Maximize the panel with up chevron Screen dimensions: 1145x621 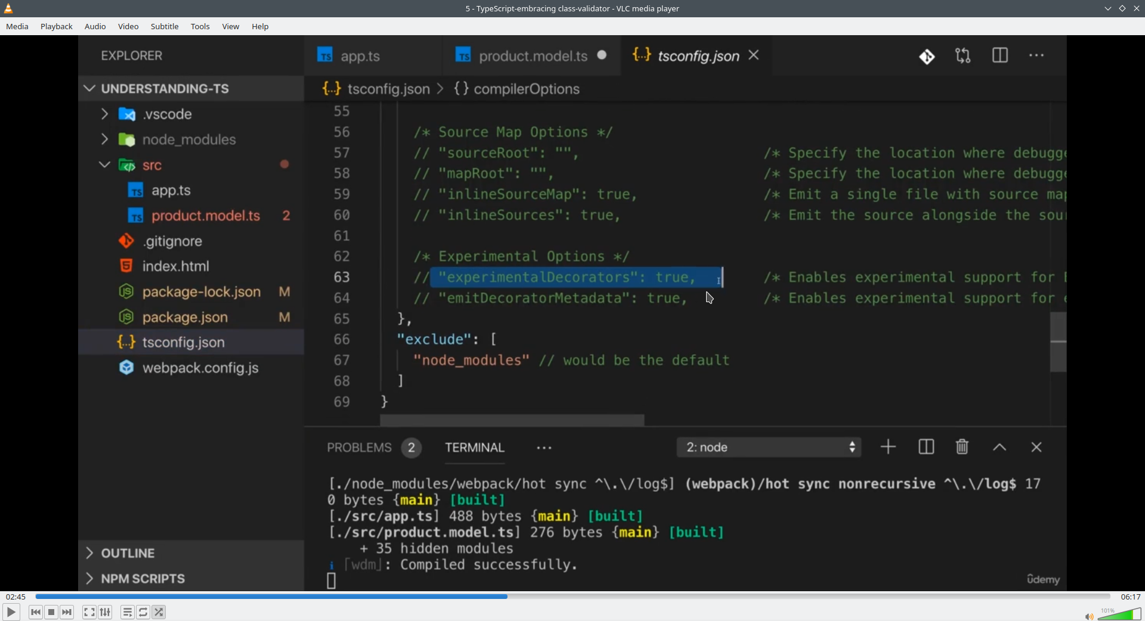999,448
